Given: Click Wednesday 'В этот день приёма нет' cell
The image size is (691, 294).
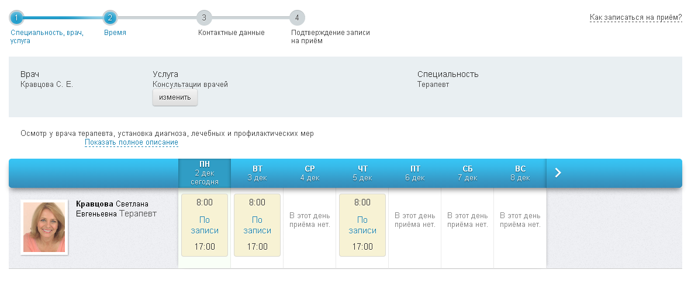Looking at the screenshot, I should point(310,220).
